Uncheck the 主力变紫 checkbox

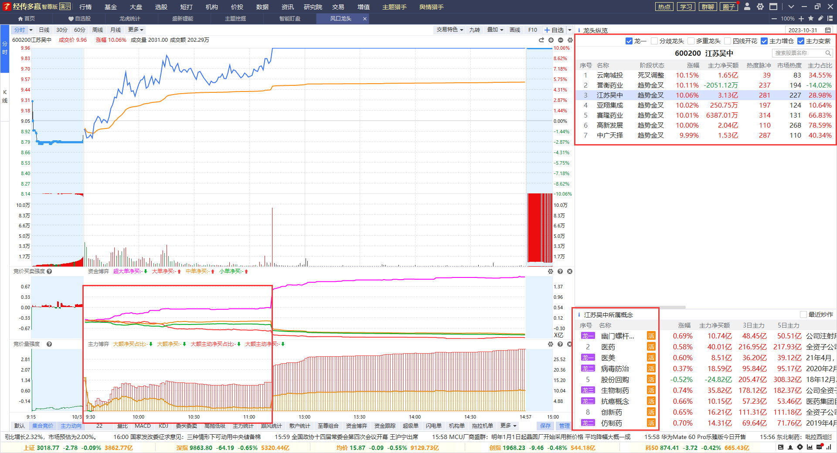coord(800,41)
